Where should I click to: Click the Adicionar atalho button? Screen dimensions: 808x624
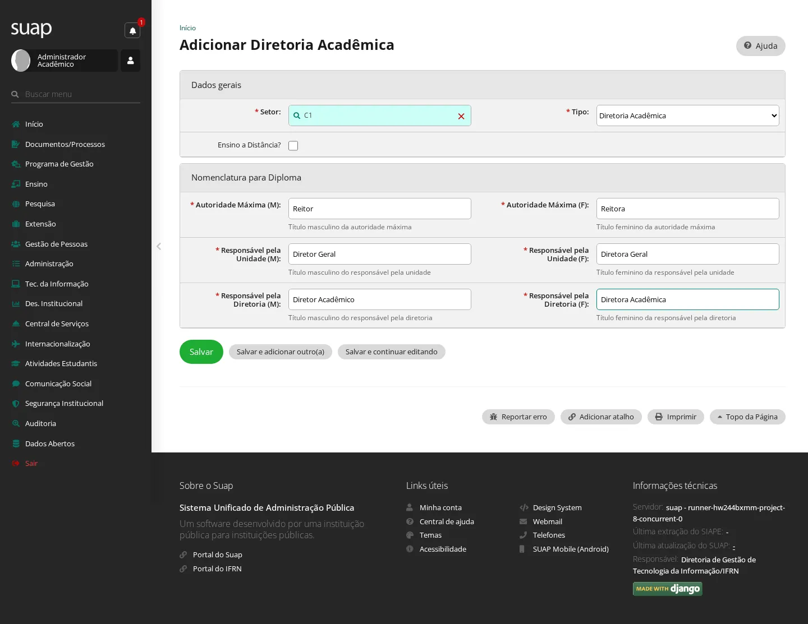(x=601, y=417)
